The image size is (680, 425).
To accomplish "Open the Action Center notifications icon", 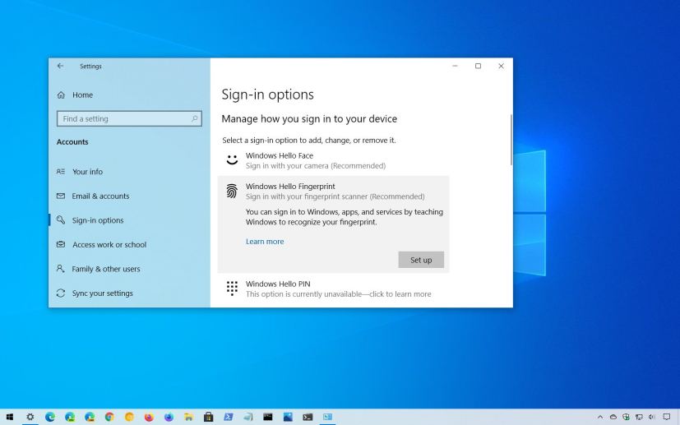I will pyautogui.click(x=667, y=418).
